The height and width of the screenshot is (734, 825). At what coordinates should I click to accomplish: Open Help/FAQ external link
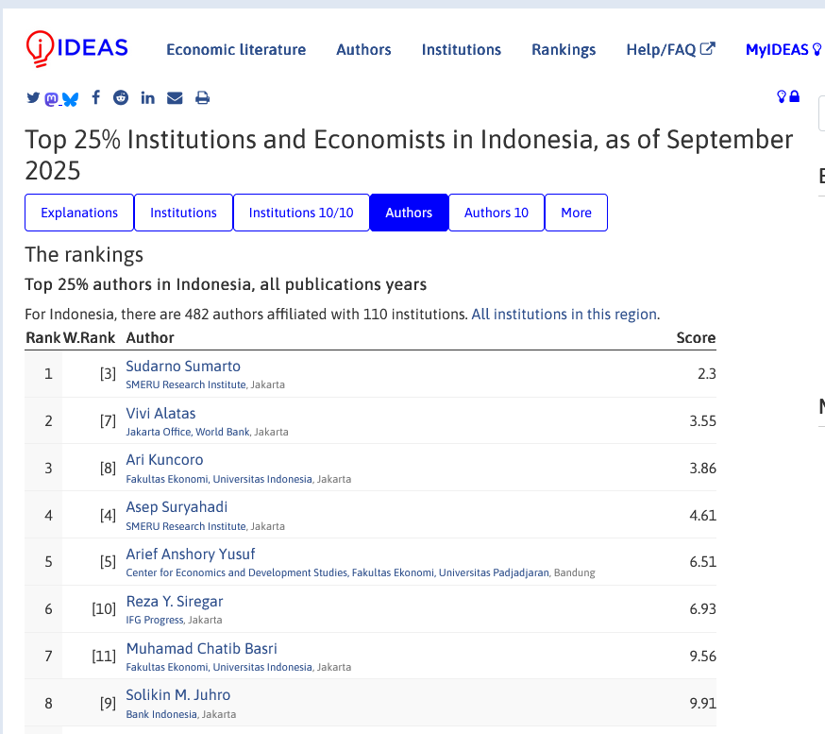670,49
